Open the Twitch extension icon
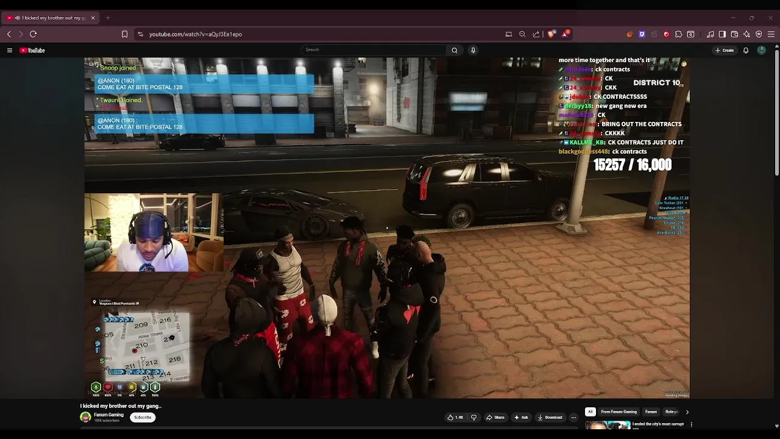The image size is (780, 439). click(642, 34)
